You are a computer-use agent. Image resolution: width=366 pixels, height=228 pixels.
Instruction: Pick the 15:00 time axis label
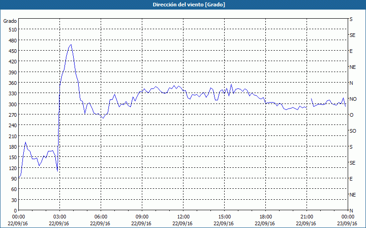(x=224, y=217)
